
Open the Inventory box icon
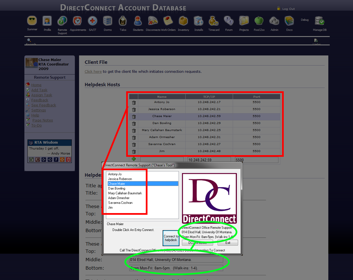(x=183, y=21)
